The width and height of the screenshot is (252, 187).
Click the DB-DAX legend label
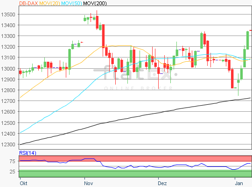click(28, 3)
